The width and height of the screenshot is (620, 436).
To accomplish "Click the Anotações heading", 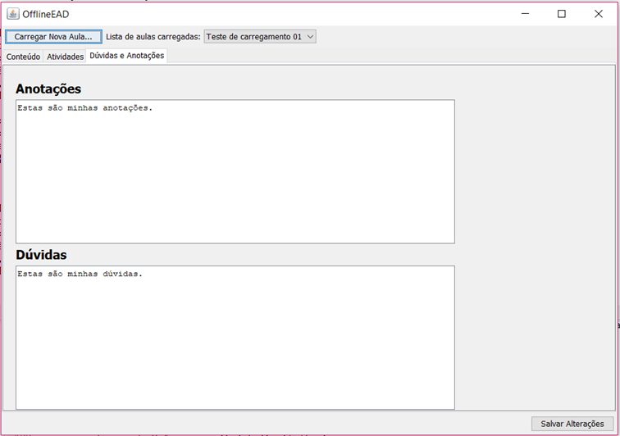I will [x=48, y=89].
